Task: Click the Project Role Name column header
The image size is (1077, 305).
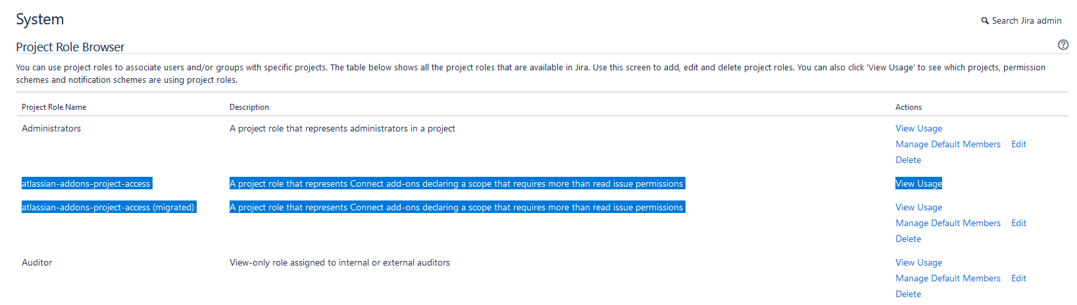Action: click(54, 106)
